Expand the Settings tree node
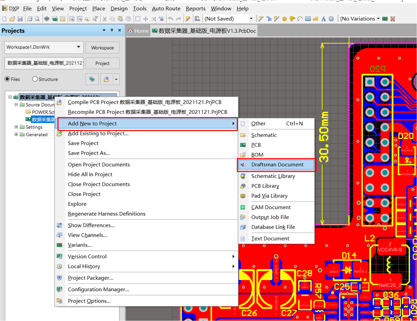Screen dimensions: 417x321 [x=16, y=127]
